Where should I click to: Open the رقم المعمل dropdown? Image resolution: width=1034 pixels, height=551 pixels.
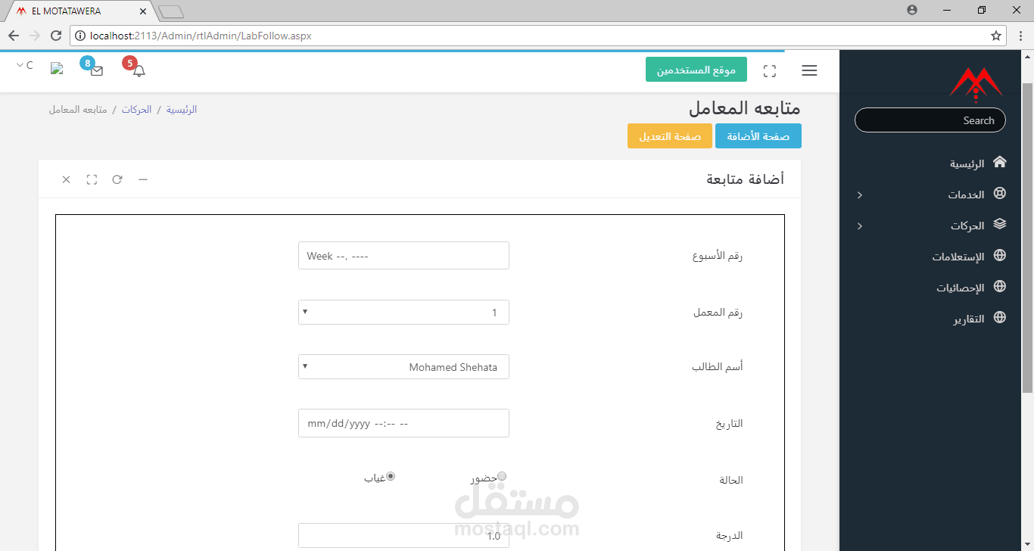click(403, 312)
